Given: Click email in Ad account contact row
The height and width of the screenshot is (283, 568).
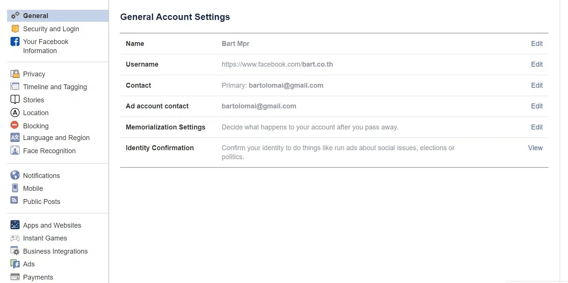Looking at the screenshot, I should 259,106.
